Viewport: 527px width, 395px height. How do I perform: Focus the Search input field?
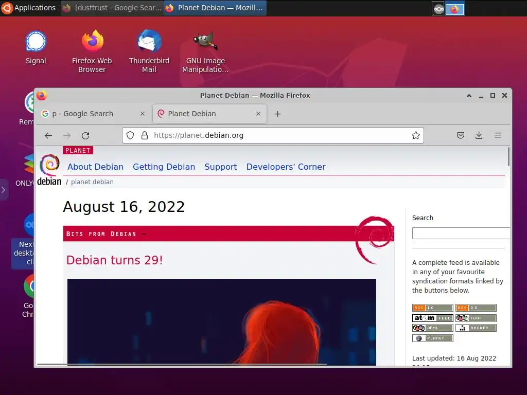coord(461,233)
